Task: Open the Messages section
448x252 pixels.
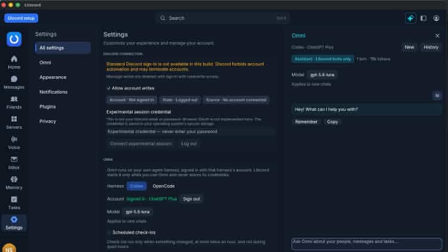Action: pos(14,82)
